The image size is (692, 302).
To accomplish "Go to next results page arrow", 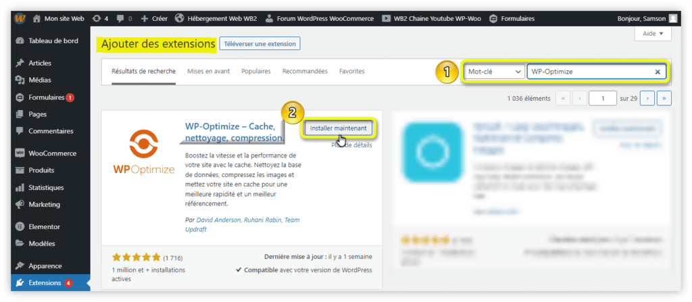I will pyautogui.click(x=647, y=99).
